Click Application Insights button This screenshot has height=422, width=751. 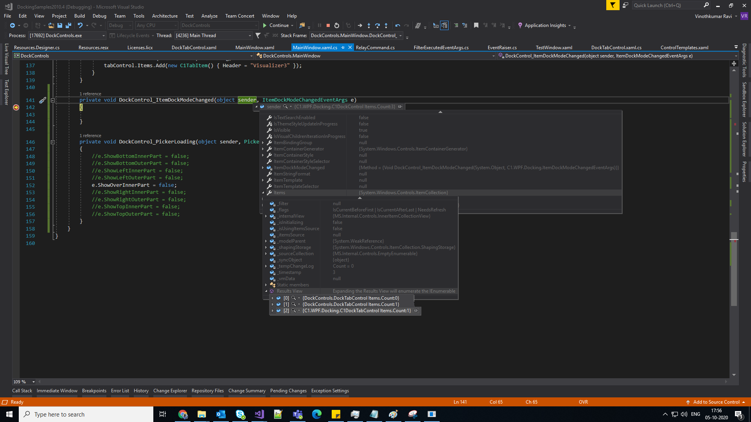click(542, 25)
